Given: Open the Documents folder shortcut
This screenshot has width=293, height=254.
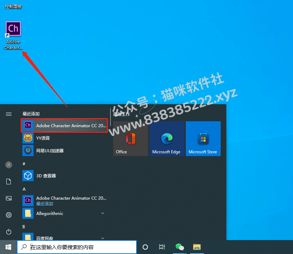Looking at the screenshot, I should coord(9,182).
